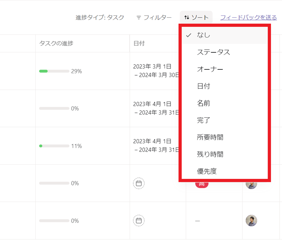282x242 pixels.
Task: Click the partly hidden avatar below the menu
Action: tap(251, 185)
